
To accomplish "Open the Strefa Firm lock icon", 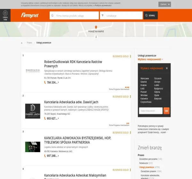I will click(x=5, y=13).
